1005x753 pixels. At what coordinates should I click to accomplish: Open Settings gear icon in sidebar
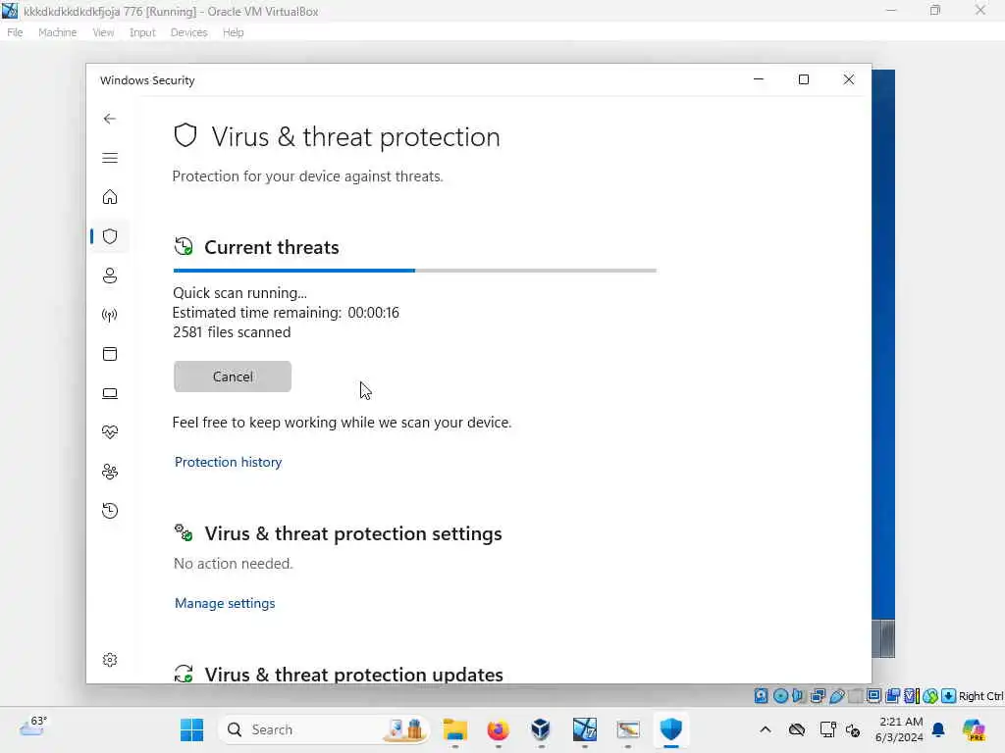point(110,660)
